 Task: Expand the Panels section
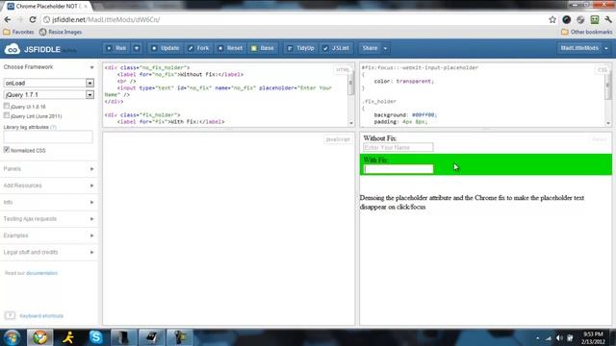[x=48, y=169]
